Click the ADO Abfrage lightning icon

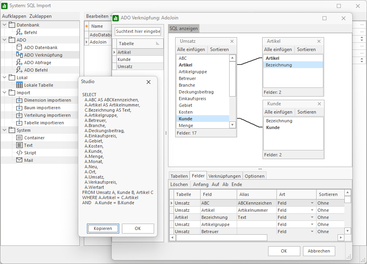19,63
